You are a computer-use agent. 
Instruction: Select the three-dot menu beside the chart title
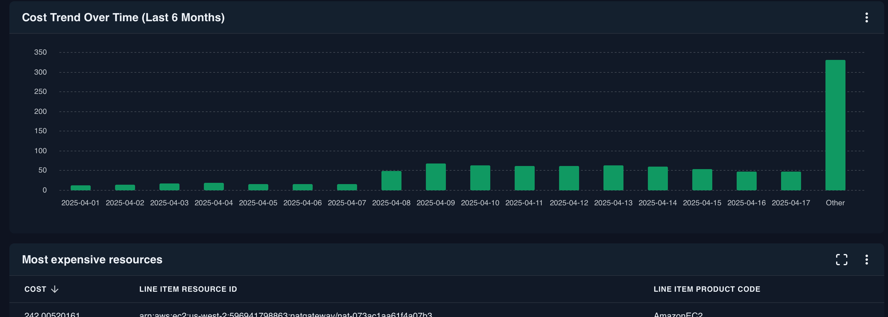[867, 18]
